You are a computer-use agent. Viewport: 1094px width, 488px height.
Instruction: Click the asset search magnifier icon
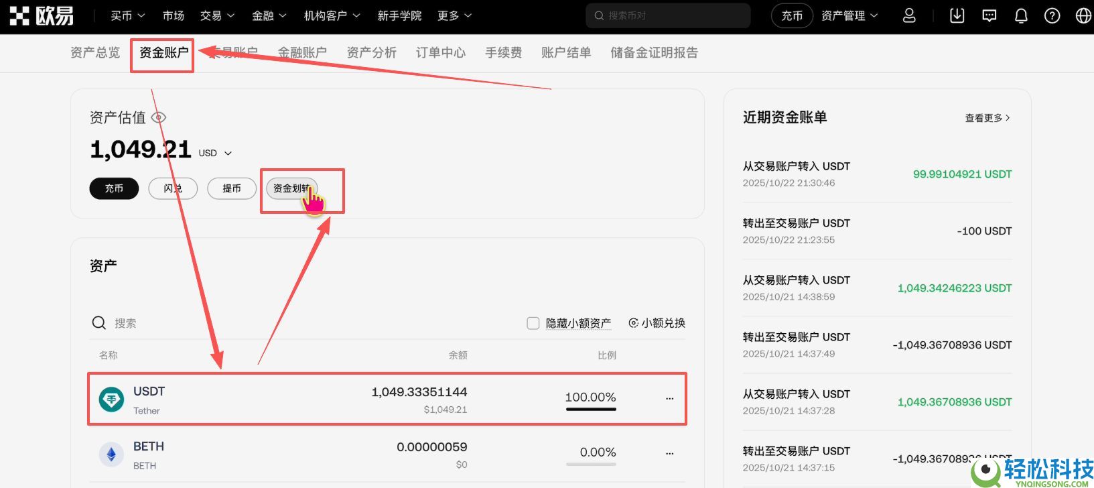(99, 323)
